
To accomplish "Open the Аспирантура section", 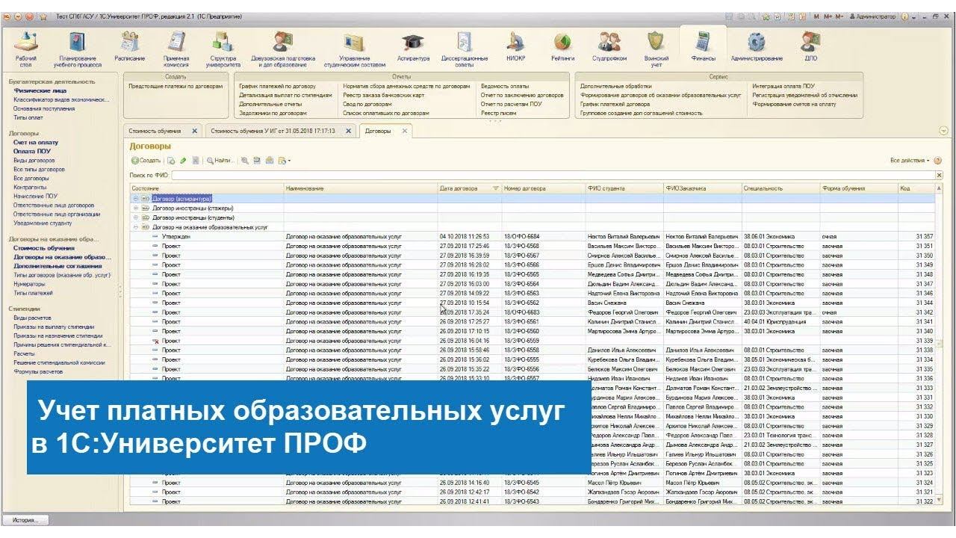I will 413,45.
